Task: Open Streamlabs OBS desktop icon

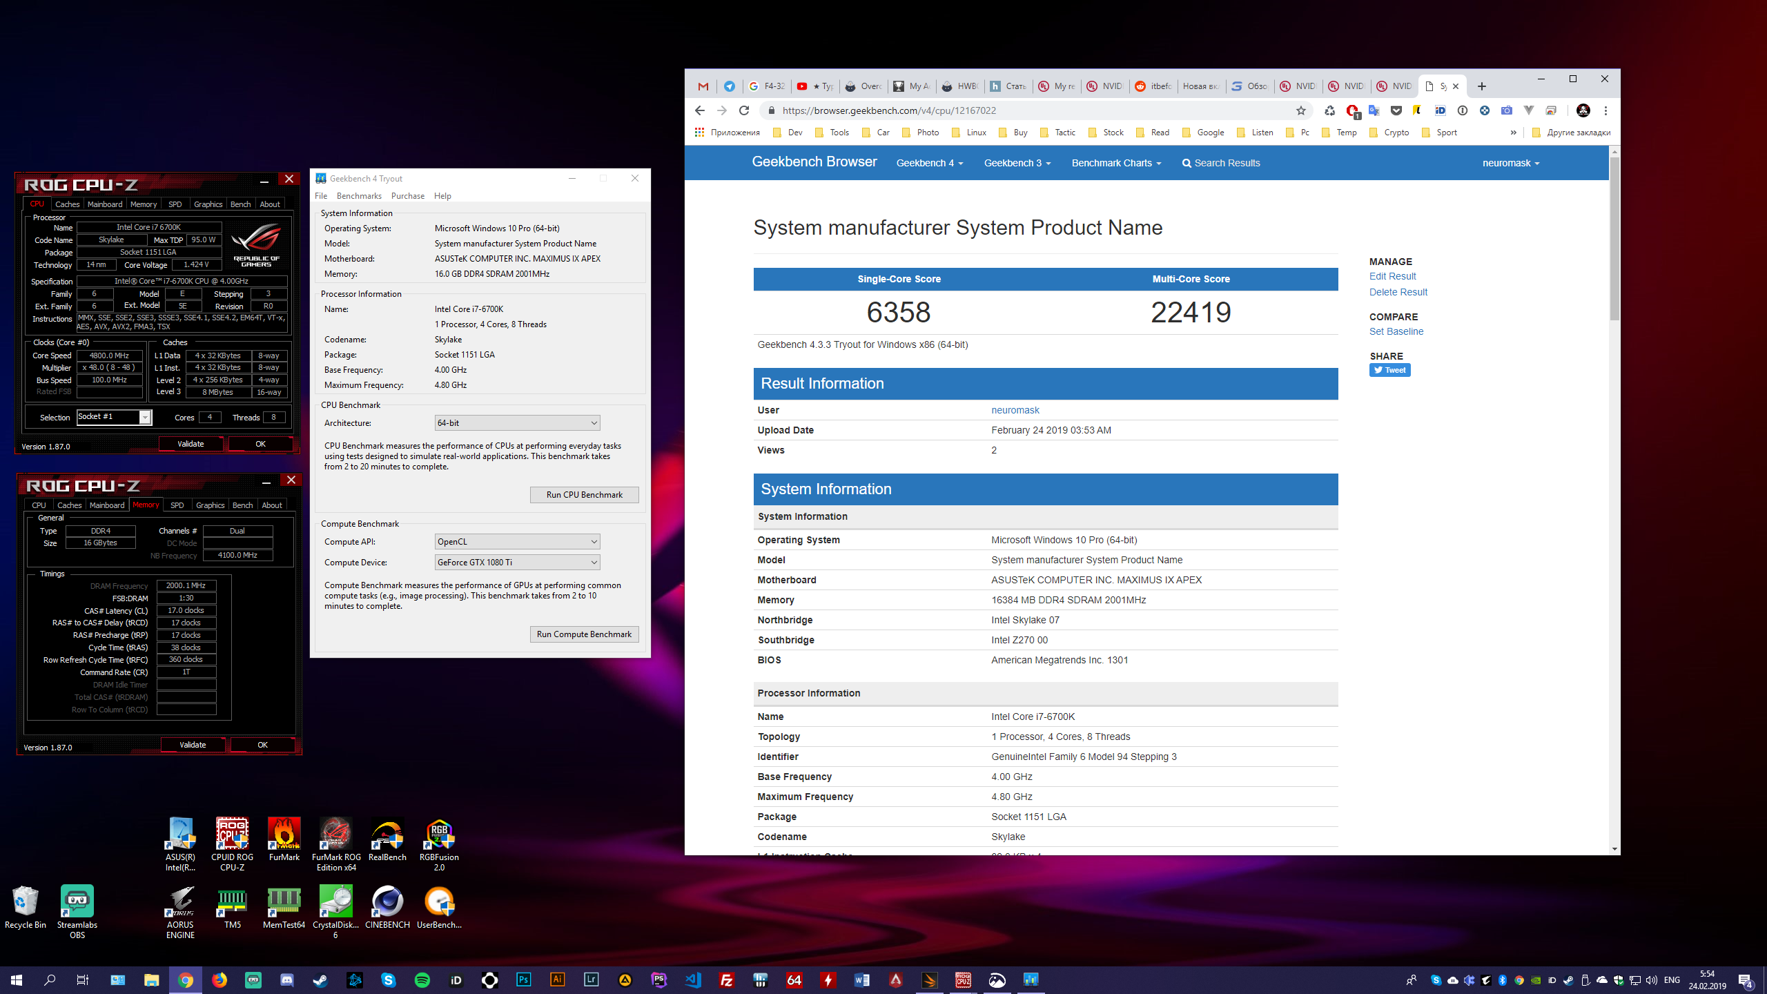Action: coord(77,911)
